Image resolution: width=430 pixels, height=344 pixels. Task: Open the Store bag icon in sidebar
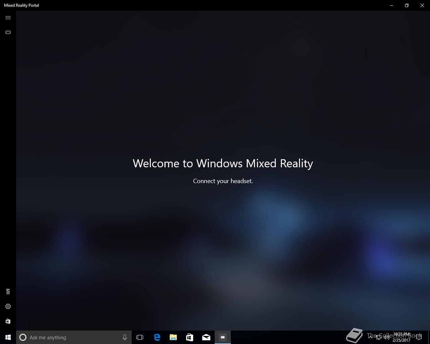coord(8,321)
